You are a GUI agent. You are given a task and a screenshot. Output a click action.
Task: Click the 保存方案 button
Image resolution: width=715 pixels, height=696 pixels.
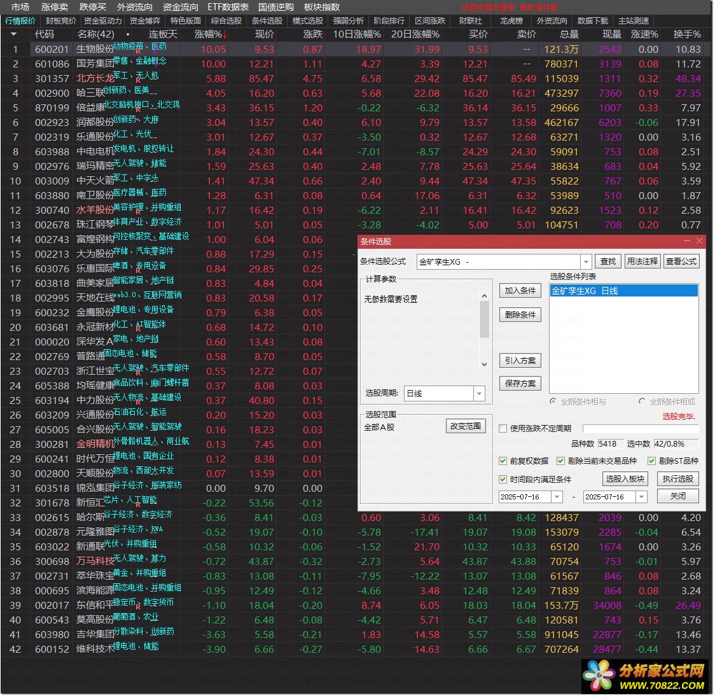click(520, 383)
